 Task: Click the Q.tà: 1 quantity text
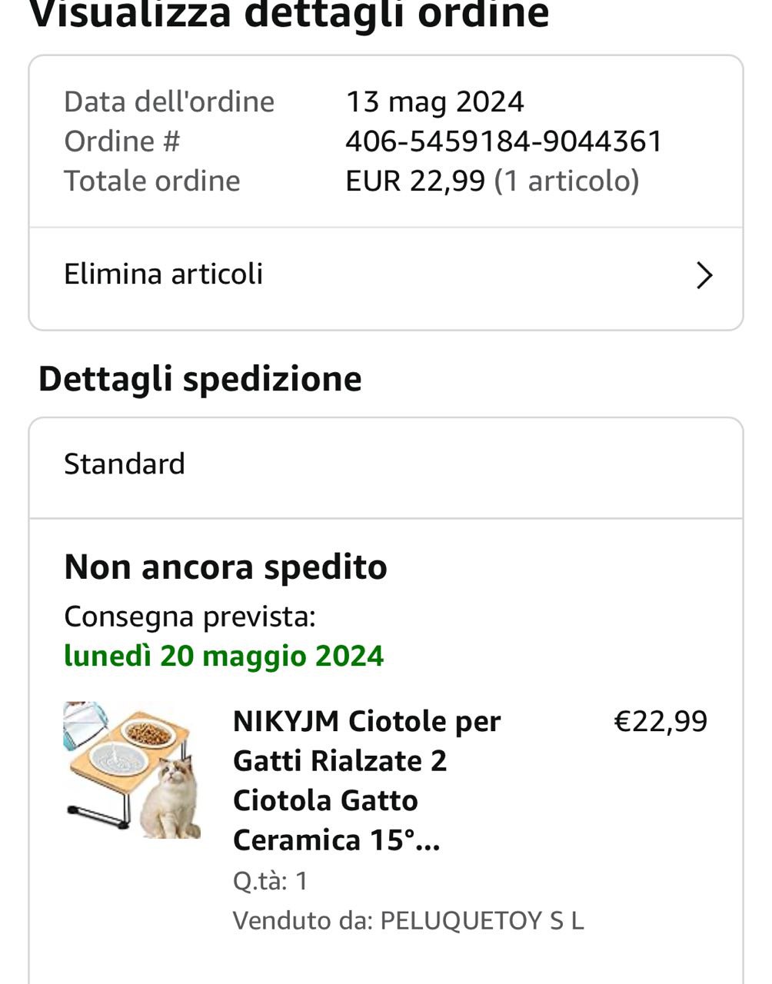(270, 881)
